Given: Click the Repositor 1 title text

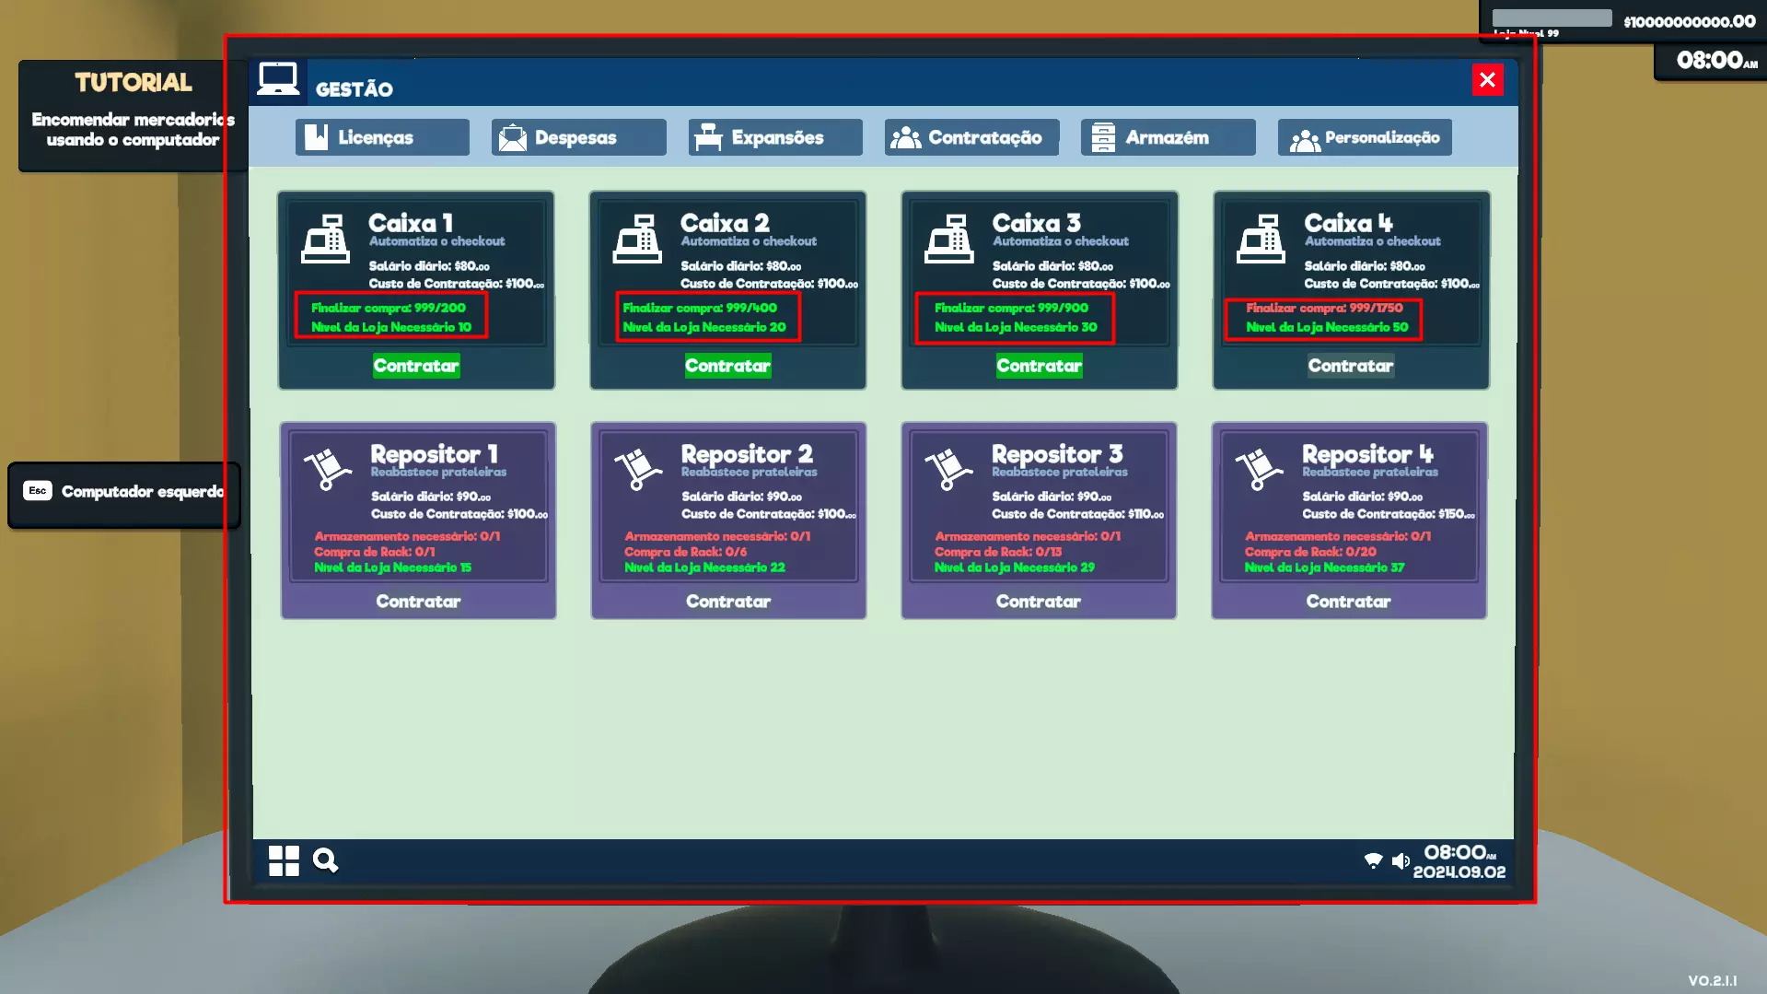Looking at the screenshot, I should [x=435, y=454].
